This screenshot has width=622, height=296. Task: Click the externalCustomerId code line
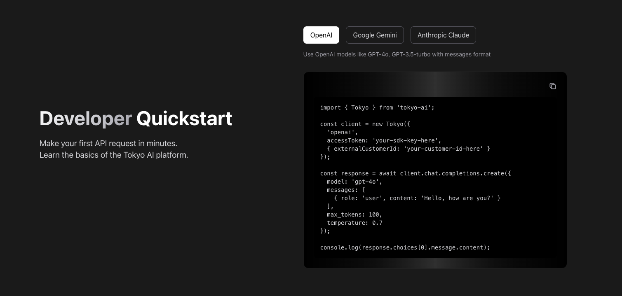coord(408,149)
